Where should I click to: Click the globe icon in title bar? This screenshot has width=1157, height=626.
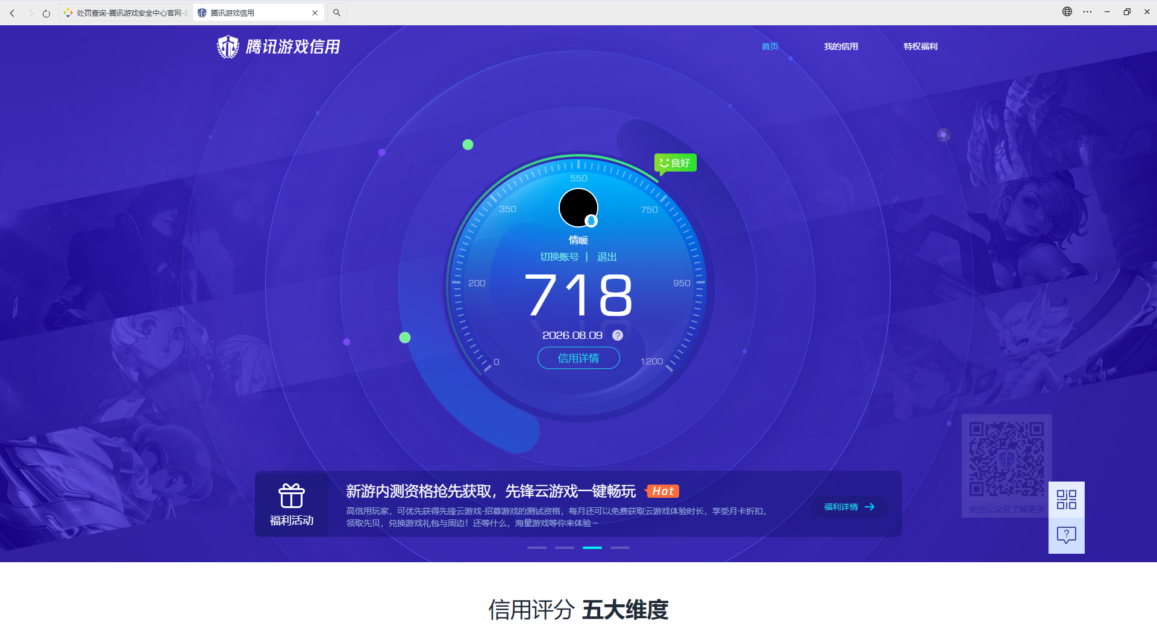(1067, 11)
